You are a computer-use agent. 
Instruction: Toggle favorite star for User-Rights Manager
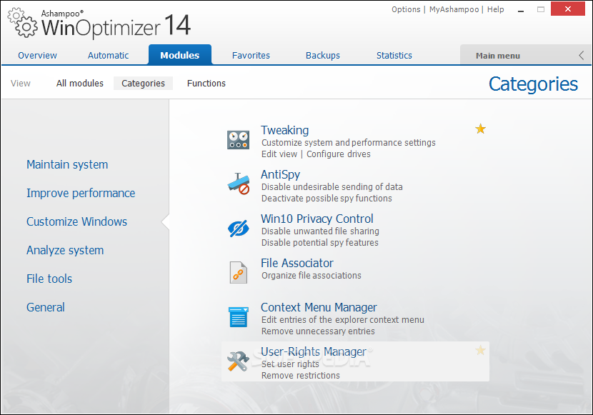pyautogui.click(x=480, y=351)
